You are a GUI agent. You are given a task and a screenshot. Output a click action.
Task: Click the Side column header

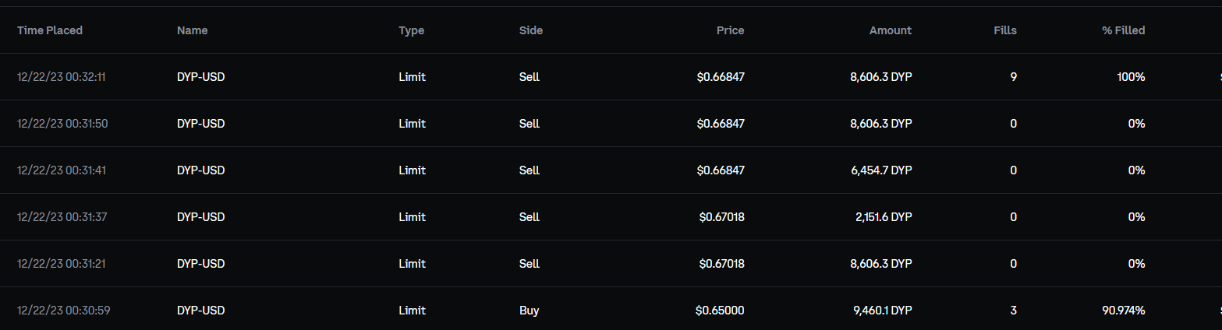530,30
